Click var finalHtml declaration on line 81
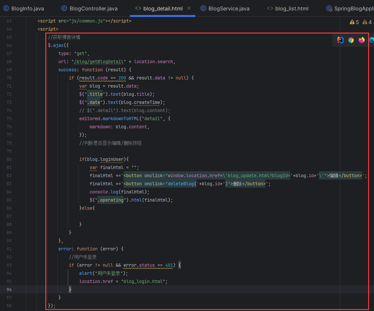The image size is (374, 311). [x=114, y=167]
